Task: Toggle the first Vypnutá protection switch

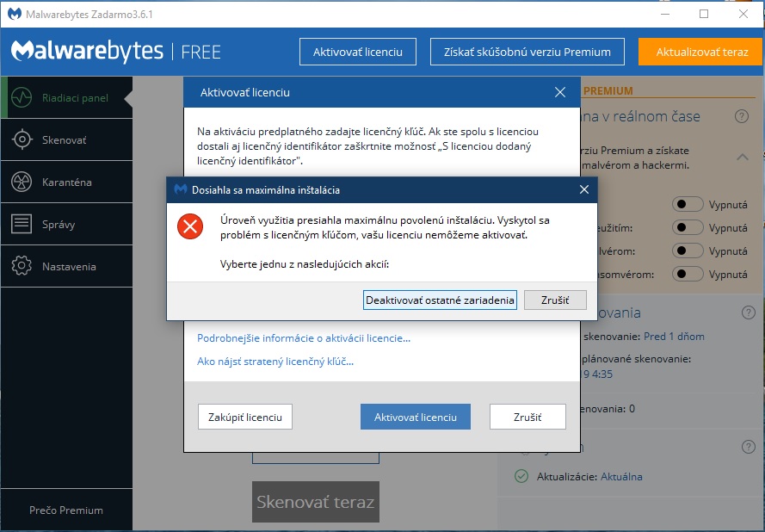Action: pos(688,205)
